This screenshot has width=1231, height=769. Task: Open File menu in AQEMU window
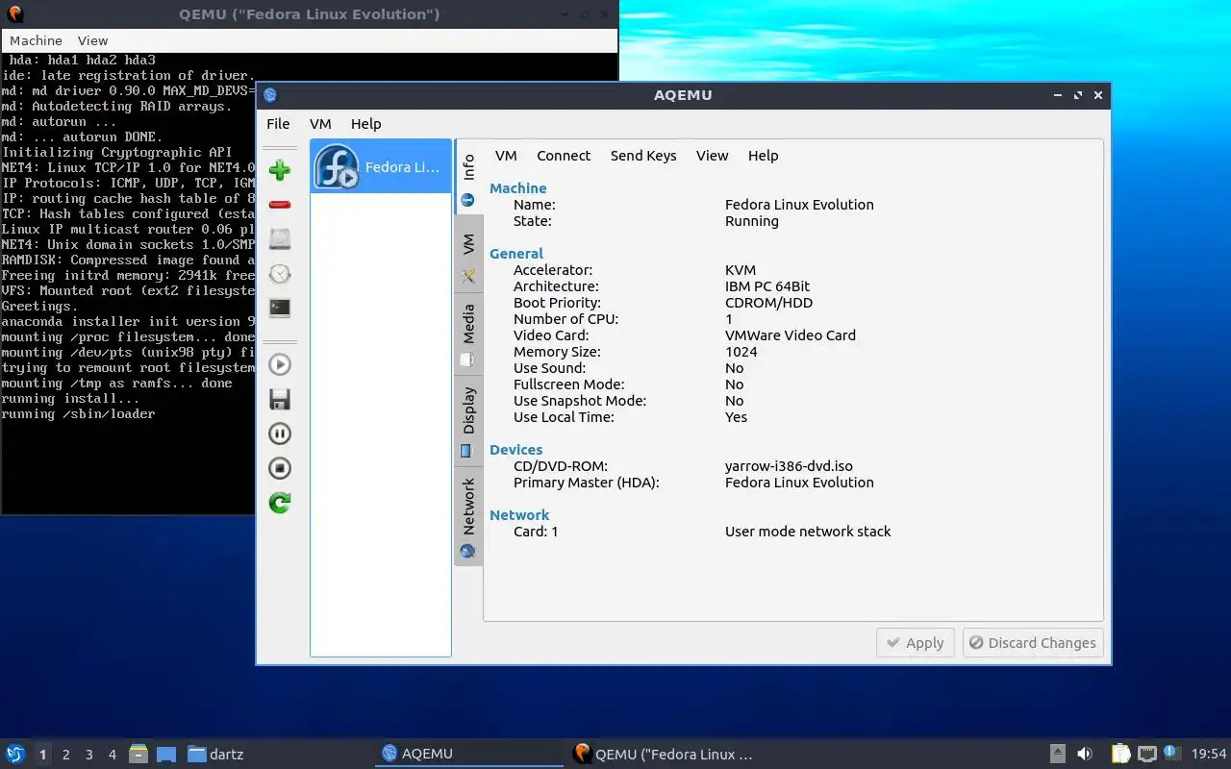pos(278,124)
